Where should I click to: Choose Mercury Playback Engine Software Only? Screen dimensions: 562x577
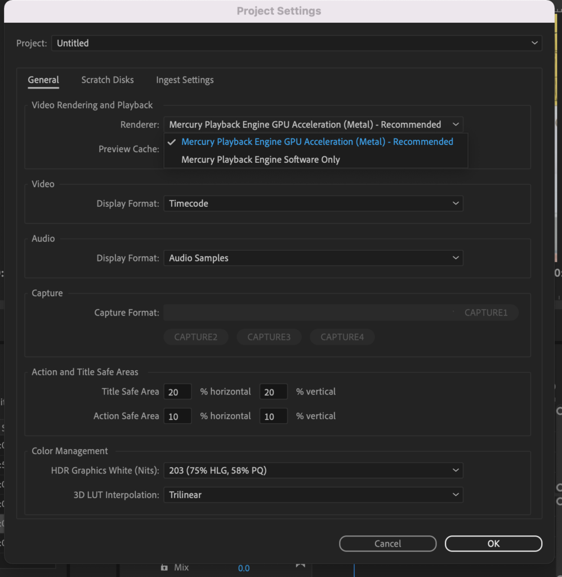pos(260,160)
